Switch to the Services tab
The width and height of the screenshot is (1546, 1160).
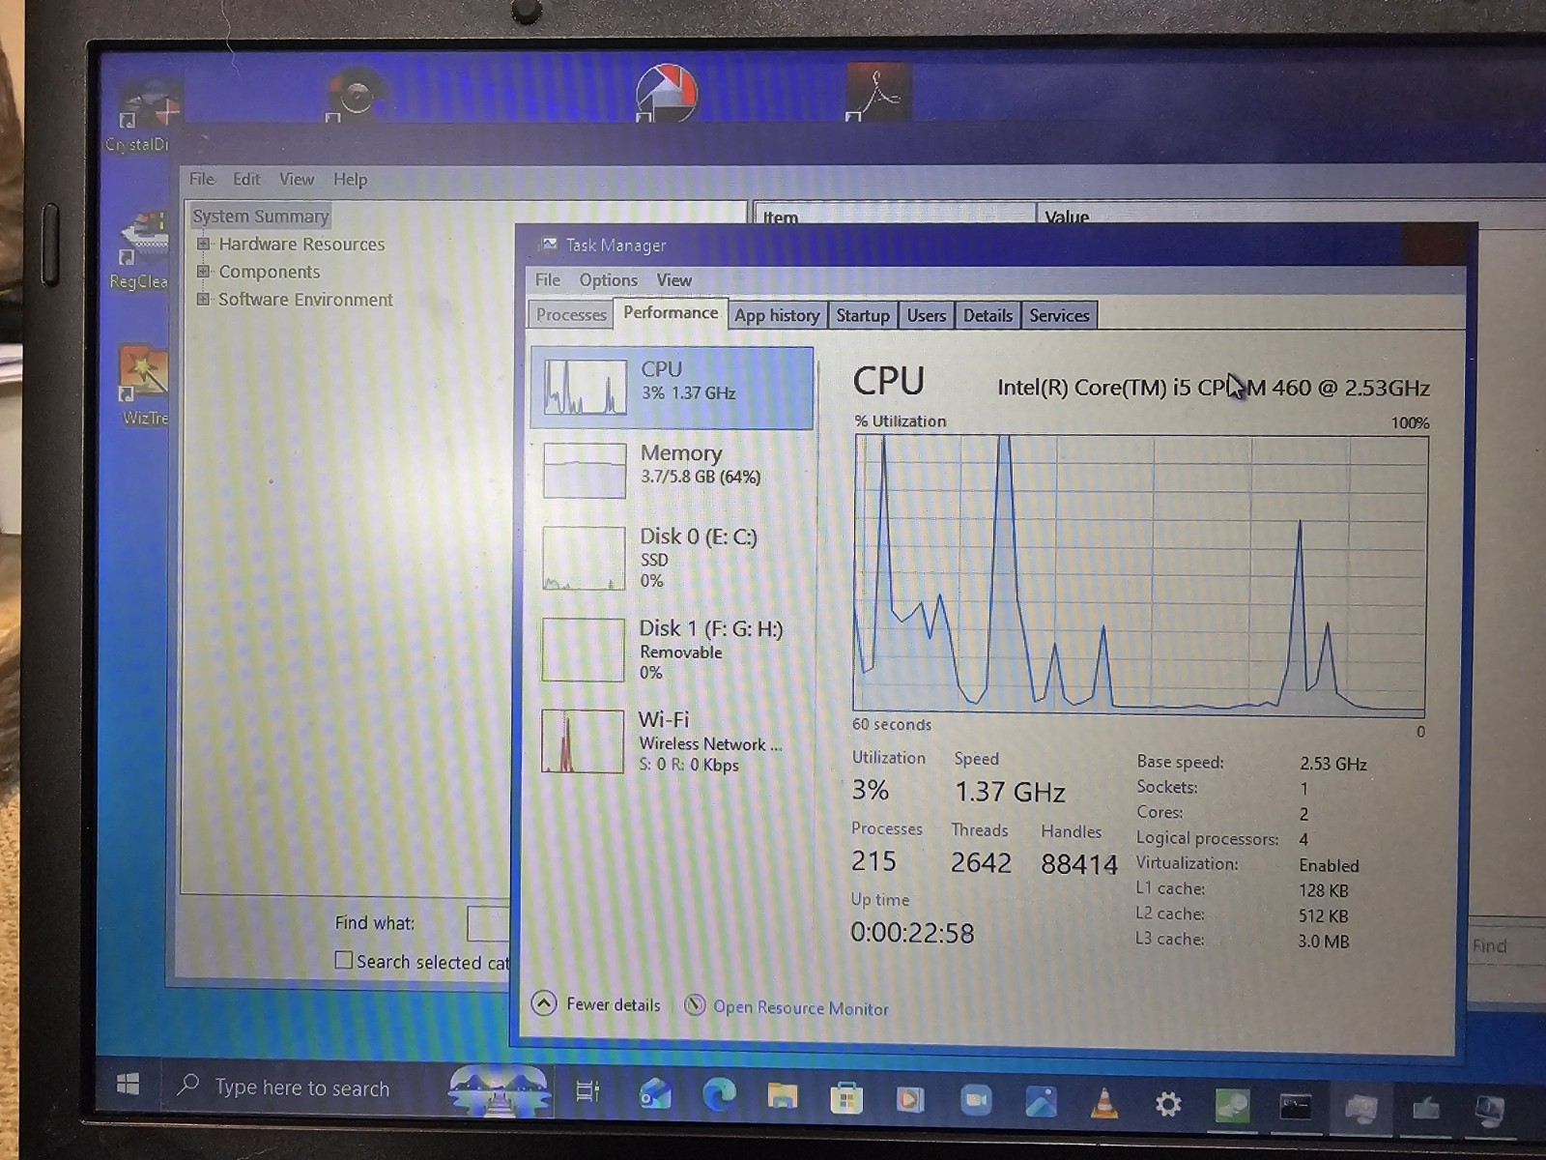tap(1059, 315)
